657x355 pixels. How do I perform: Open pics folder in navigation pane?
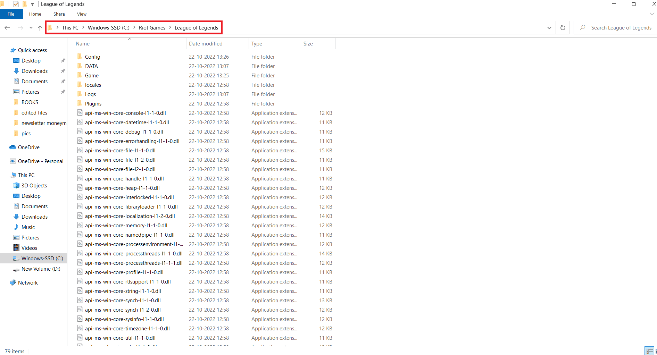point(26,134)
